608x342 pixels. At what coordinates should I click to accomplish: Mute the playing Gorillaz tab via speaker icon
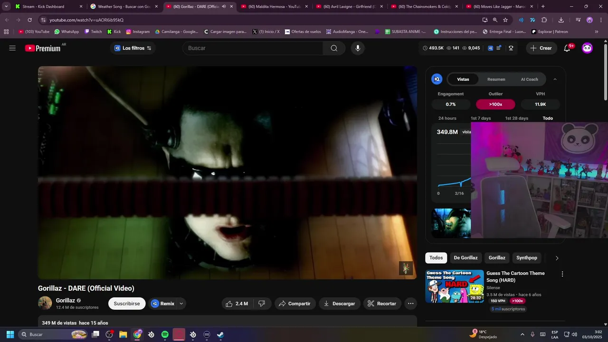pos(224,7)
